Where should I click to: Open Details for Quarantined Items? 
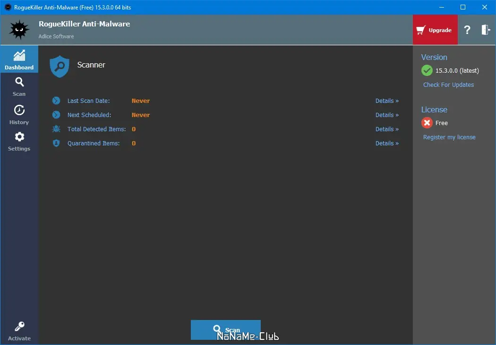point(387,143)
